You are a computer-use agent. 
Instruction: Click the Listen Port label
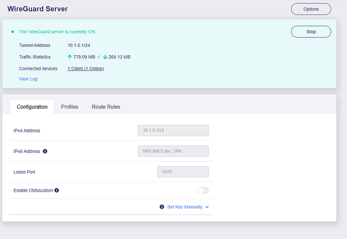(x=24, y=172)
